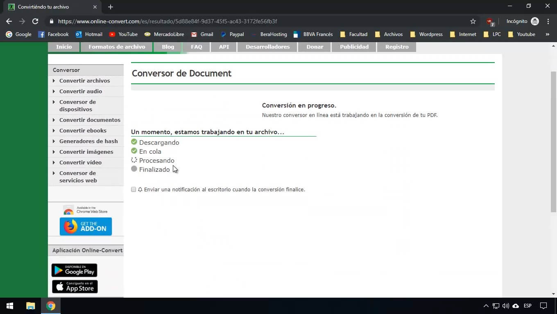Show hidden system tray icons
This screenshot has height=314, width=557.
coord(486,306)
